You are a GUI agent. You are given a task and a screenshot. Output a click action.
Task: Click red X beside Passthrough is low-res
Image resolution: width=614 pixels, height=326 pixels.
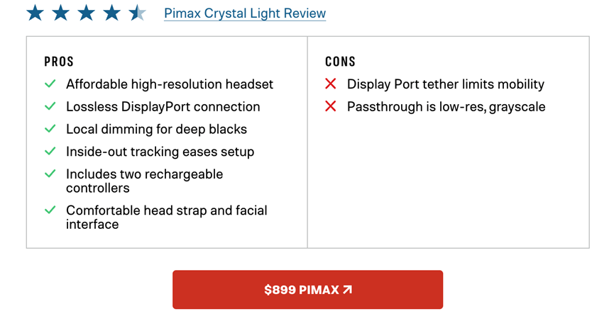tap(330, 107)
